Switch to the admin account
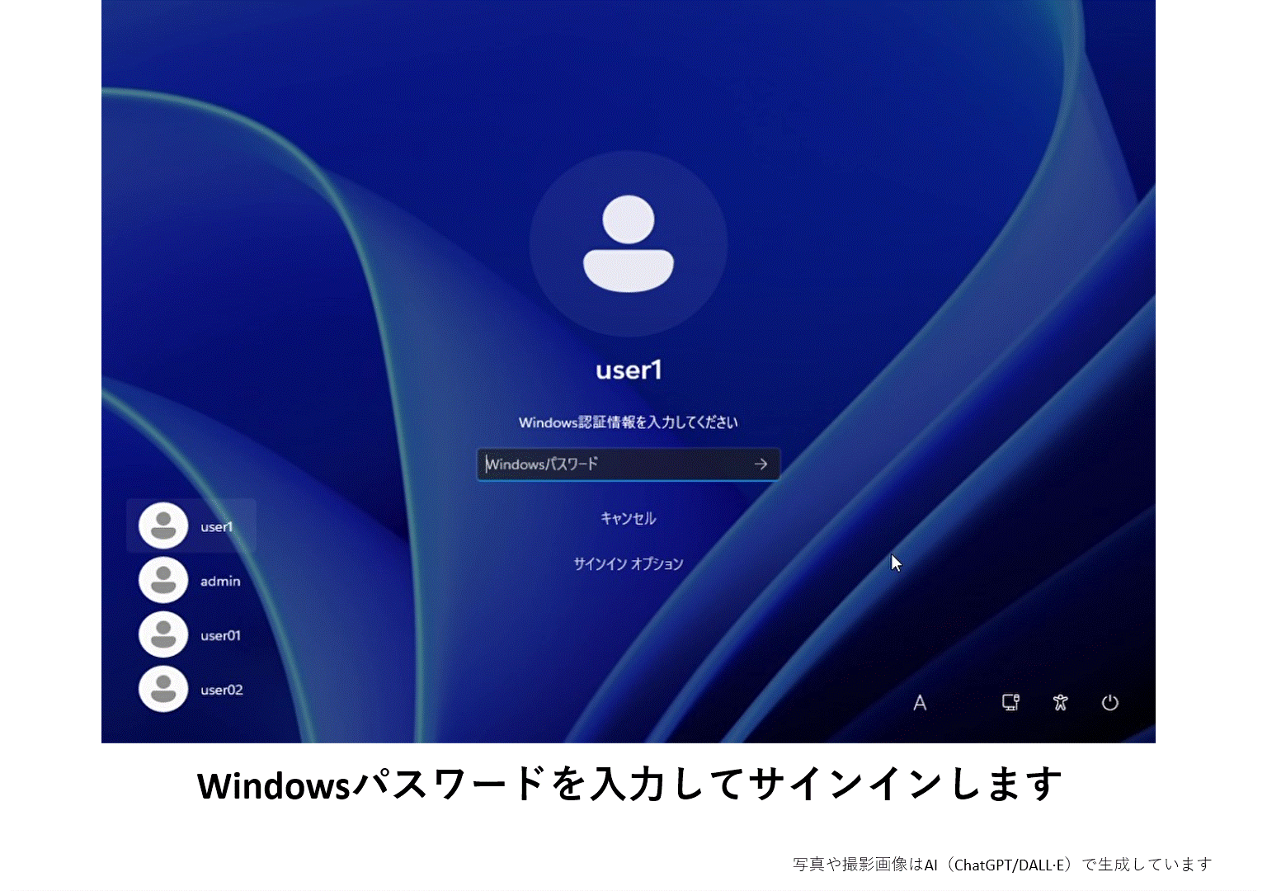Image resolution: width=1267 pixels, height=891 pixels. point(191,580)
